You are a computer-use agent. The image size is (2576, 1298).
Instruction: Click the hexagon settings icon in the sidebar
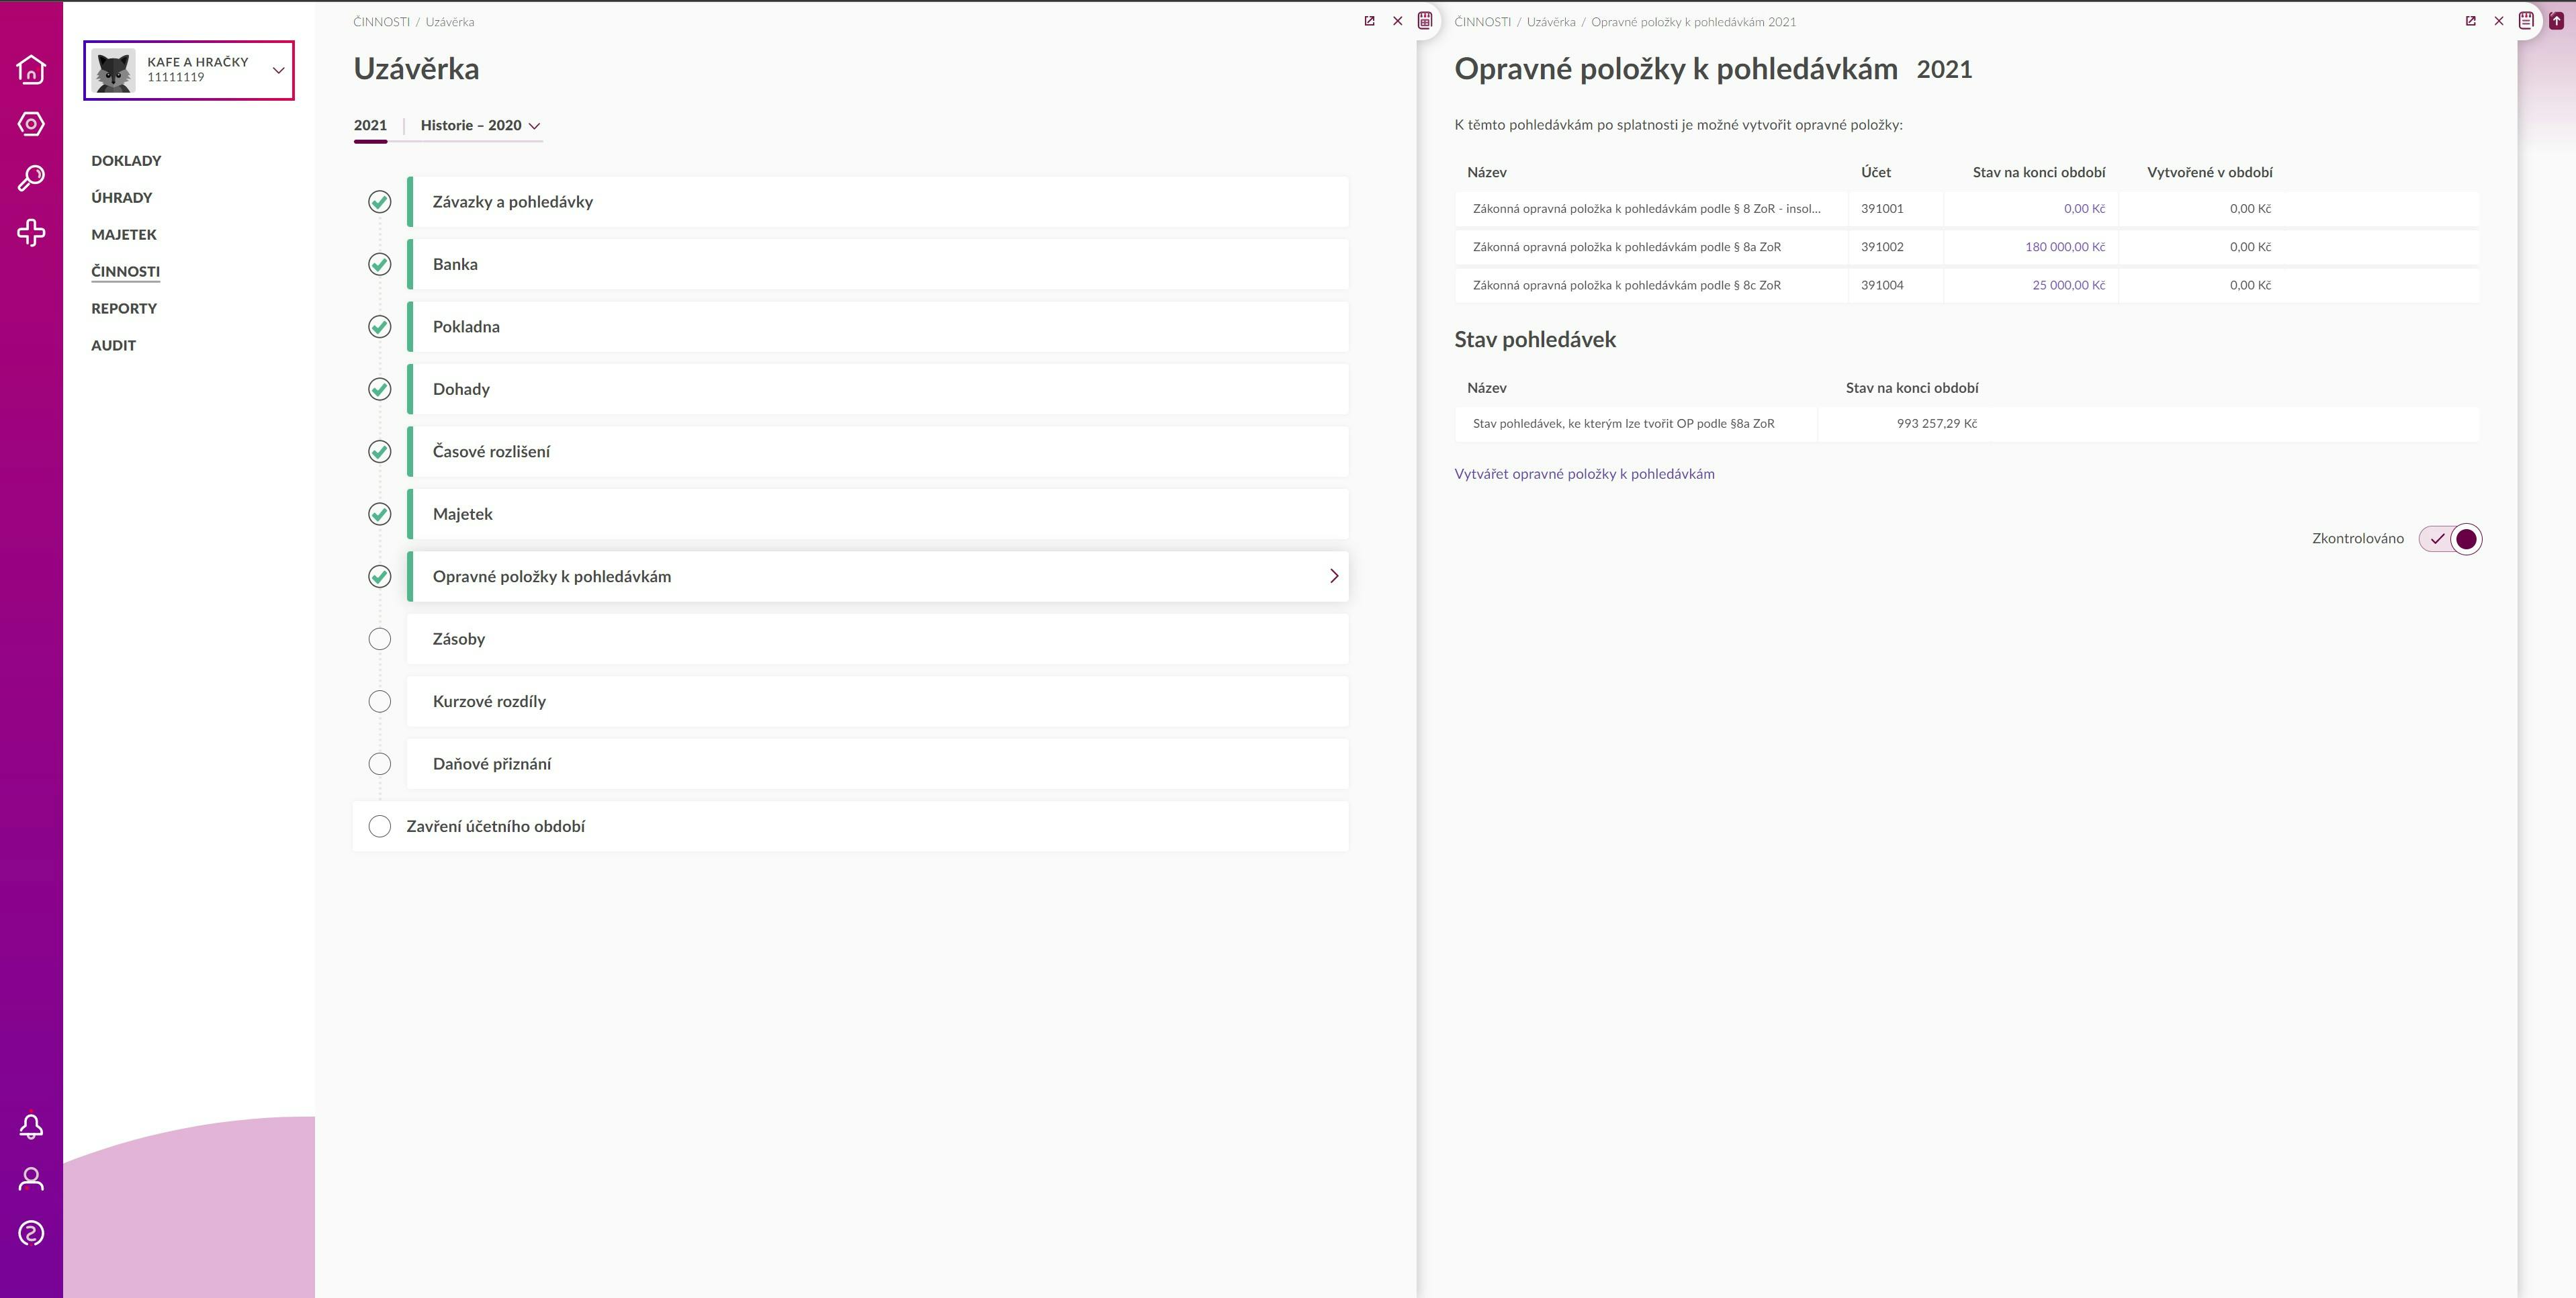(31, 124)
